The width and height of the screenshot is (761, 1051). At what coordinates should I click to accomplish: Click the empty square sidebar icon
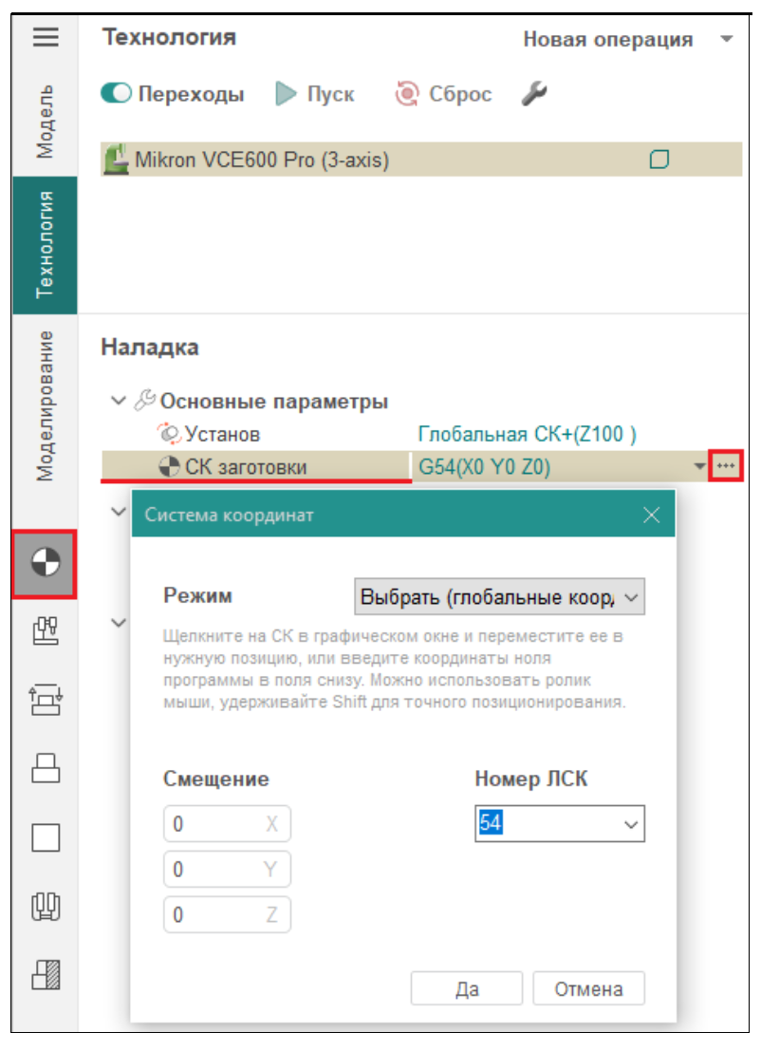click(x=46, y=836)
